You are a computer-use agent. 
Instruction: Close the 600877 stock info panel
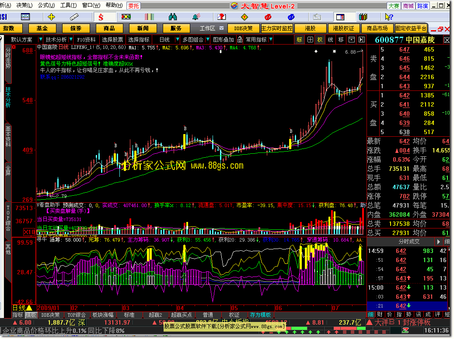pyautogui.click(x=447, y=40)
